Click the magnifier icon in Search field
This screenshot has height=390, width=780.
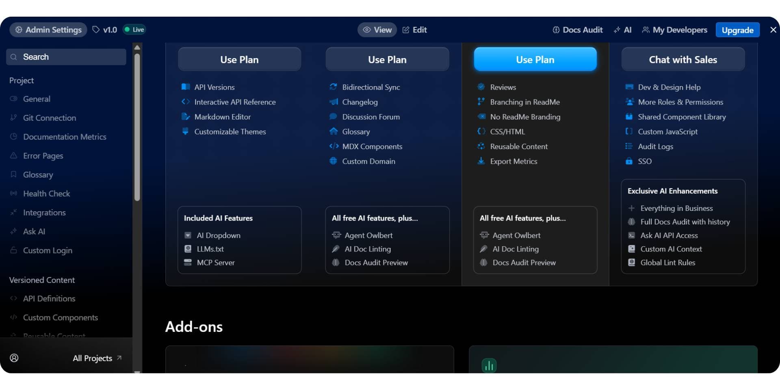(x=14, y=57)
